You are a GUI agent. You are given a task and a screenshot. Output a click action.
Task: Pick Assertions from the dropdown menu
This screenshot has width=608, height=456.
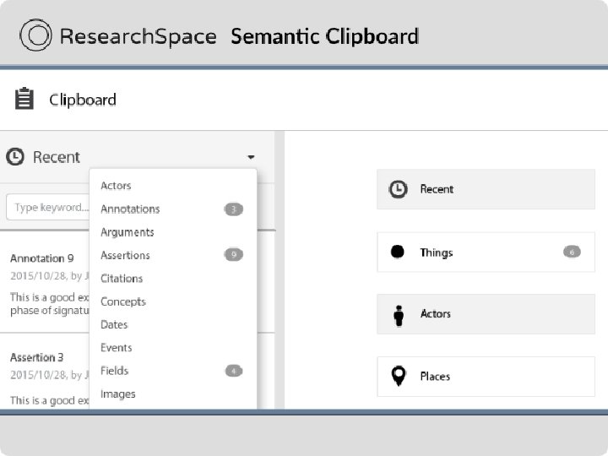pos(125,255)
